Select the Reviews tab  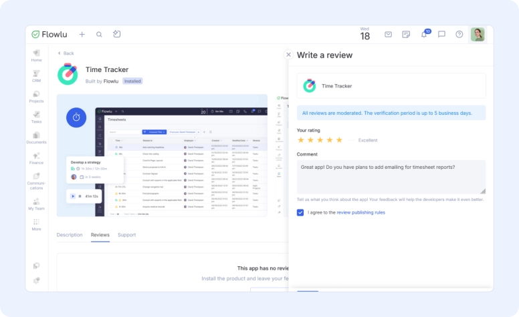100,235
